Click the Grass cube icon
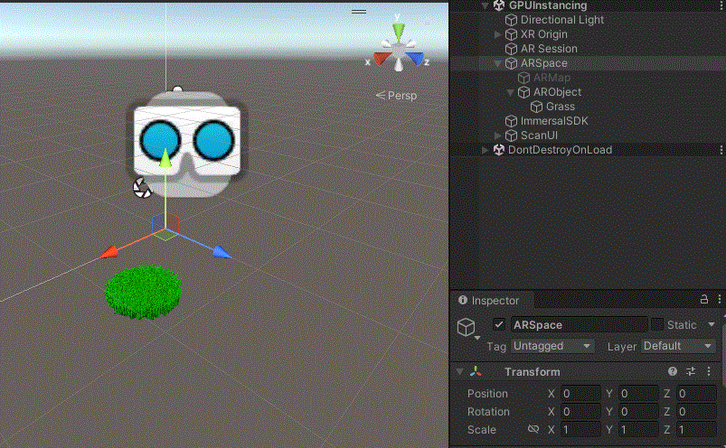 click(536, 107)
